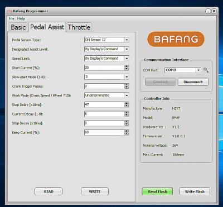Click into the Crank Trigger Pulses field
The height and width of the screenshot is (207, 223).
104,86
